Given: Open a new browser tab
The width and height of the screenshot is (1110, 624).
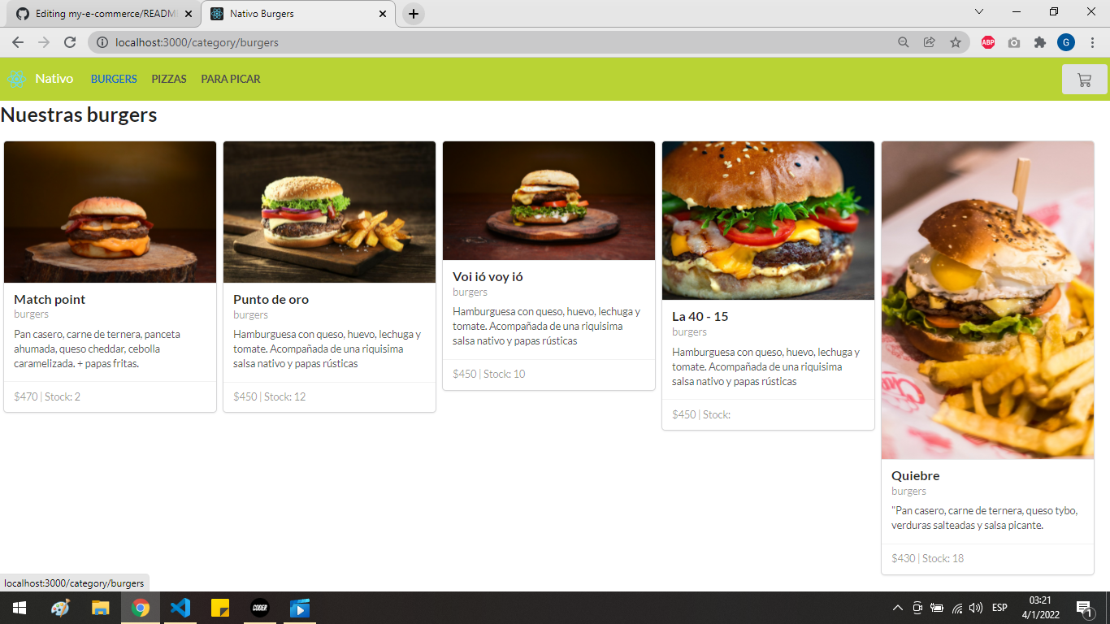Looking at the screenshot, I should coord(413,13).
